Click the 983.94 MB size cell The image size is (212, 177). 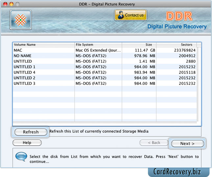(x=139, y=73)
